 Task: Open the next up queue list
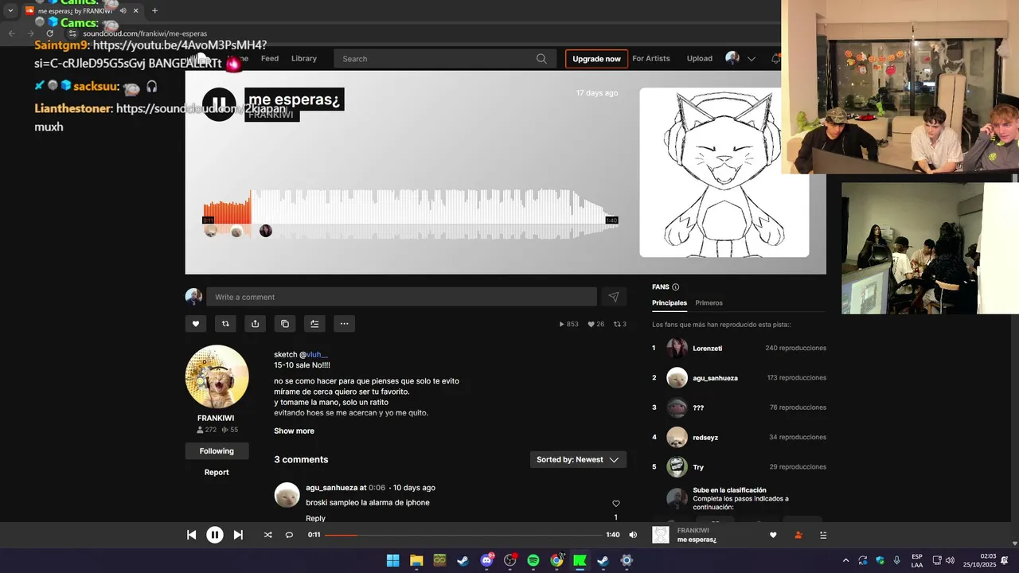pyautogui.click(x=824, y=535)
